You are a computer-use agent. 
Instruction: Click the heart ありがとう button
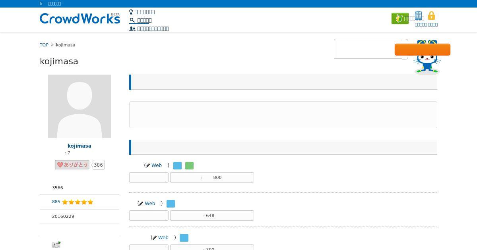point(72,165)
